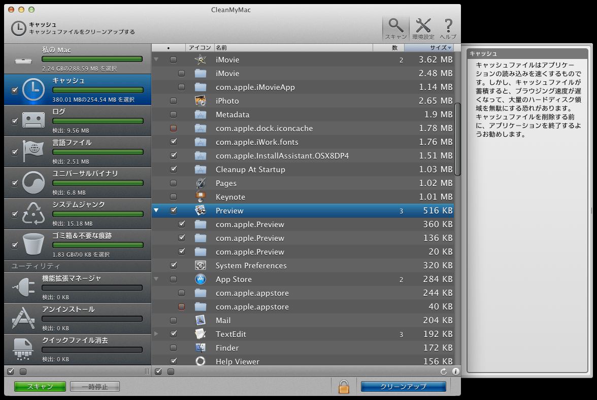Click the App Store app icon
The image size is (597, 400).
click(200, 279)
